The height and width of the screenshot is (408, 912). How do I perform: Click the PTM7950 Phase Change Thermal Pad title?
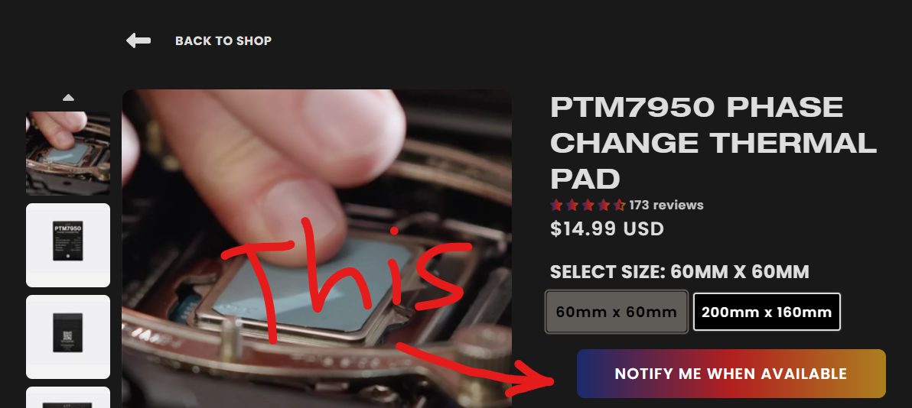(714, 143)
